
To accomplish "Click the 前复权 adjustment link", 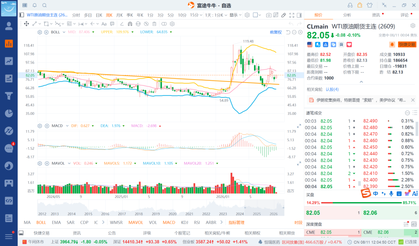I will click(x=276, y=32).
